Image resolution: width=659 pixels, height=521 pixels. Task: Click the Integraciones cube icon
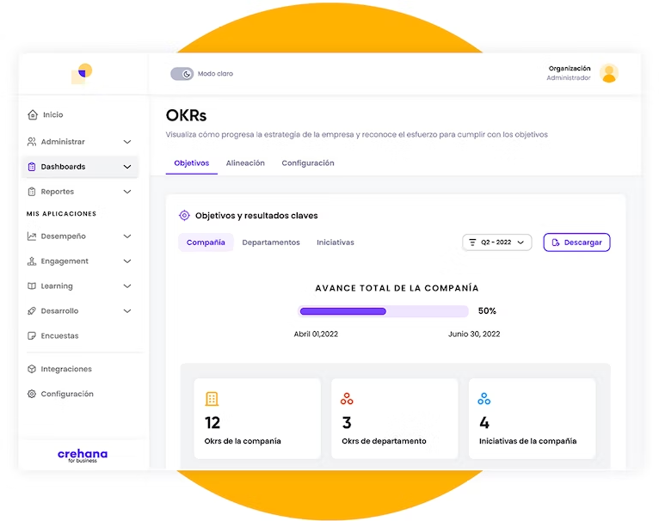(32, 370)
